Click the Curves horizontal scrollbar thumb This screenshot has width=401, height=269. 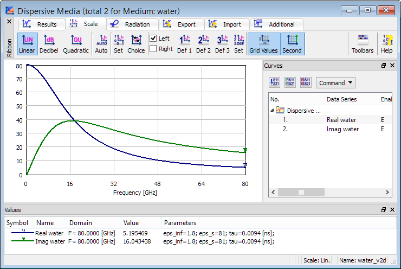click(301, 192)
